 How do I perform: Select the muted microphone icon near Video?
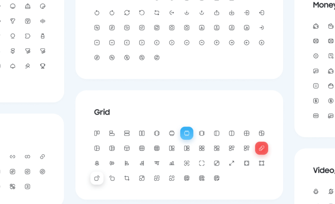(x=331, y=191)
